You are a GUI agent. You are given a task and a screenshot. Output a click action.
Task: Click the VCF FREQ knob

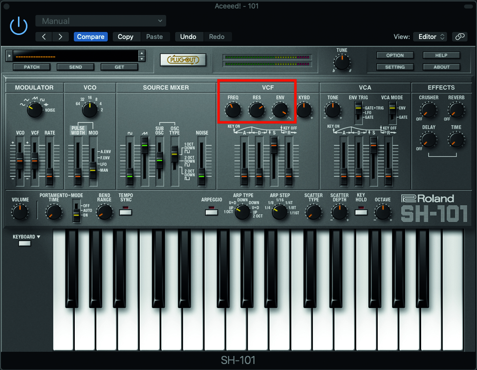pos(233,110)
